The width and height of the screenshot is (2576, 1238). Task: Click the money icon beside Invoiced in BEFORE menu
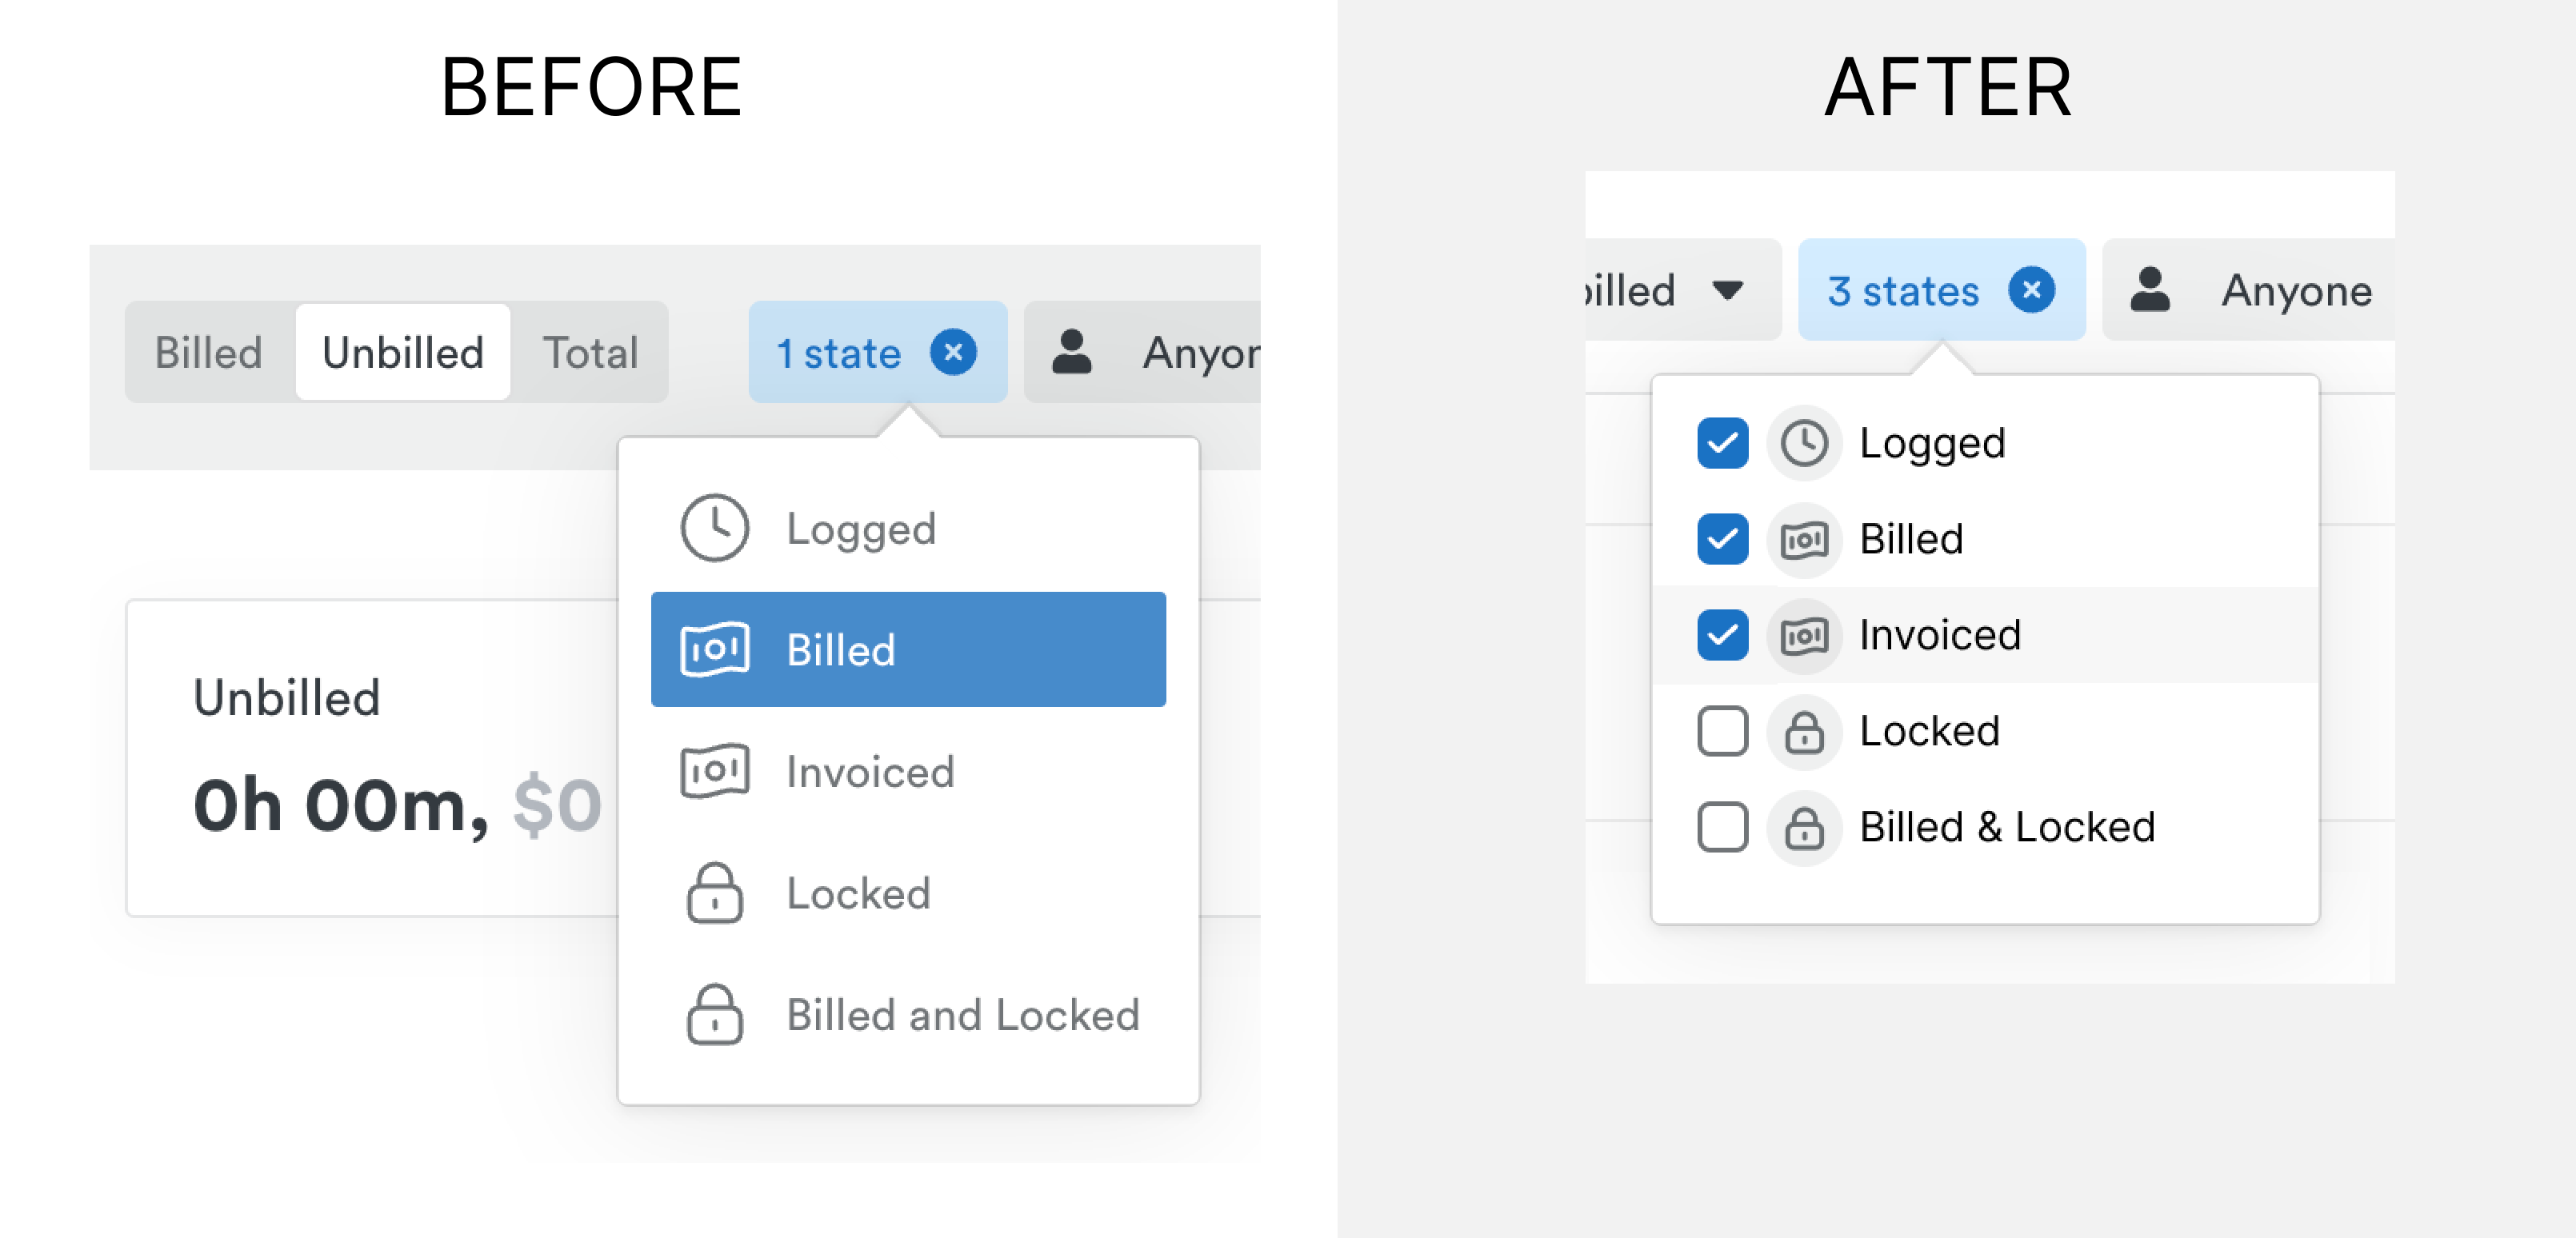click(714, 771)
